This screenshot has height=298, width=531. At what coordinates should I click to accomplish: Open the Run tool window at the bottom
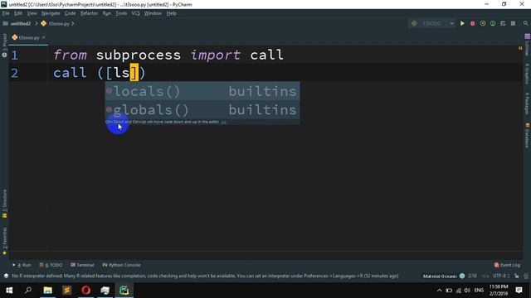coord(22,265)
